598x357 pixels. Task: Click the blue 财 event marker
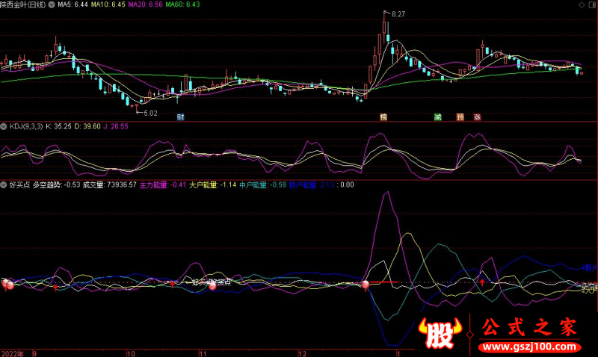[180, 117]
